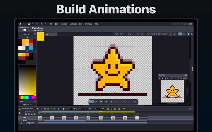Zoom in the Preview window with the plus icon
212x132 pixels.
[171, 78]
